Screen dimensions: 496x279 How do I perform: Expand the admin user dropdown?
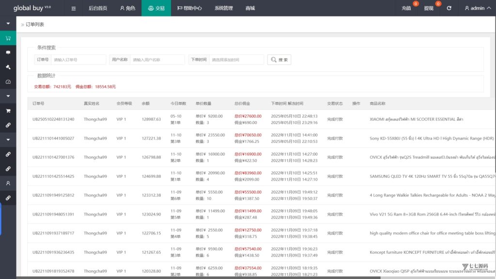(x=478, y=8)
